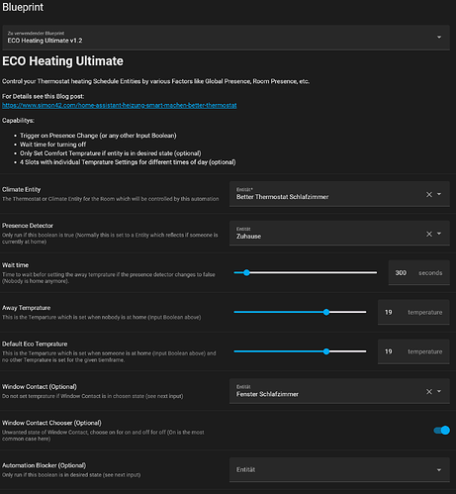Image resolution: width=456 pixels, height=494 pixels.
Task: Select the ECO Heating Ultimate v1.2 blueprint field
Action: (226, 38)
